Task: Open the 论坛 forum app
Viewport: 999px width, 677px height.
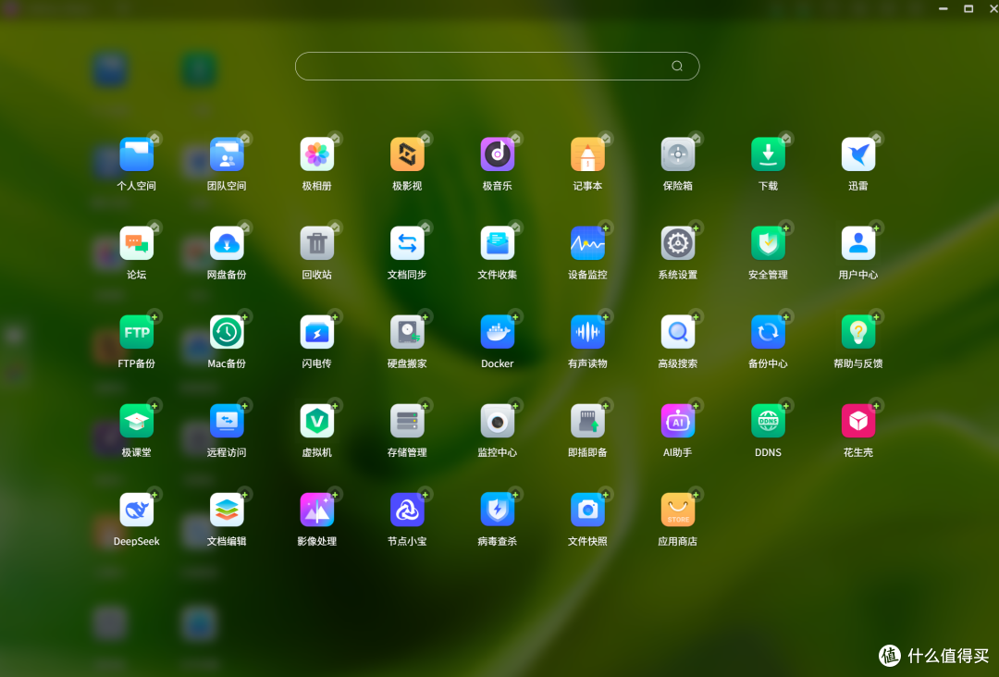Action: (136, 243)
